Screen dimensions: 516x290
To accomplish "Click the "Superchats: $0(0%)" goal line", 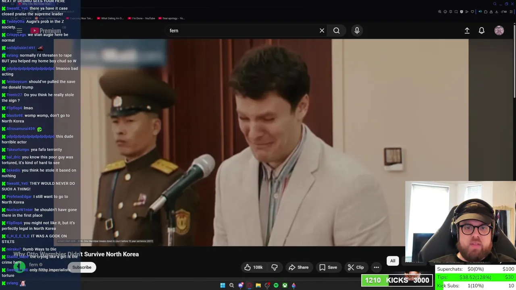I will [475, 269].
